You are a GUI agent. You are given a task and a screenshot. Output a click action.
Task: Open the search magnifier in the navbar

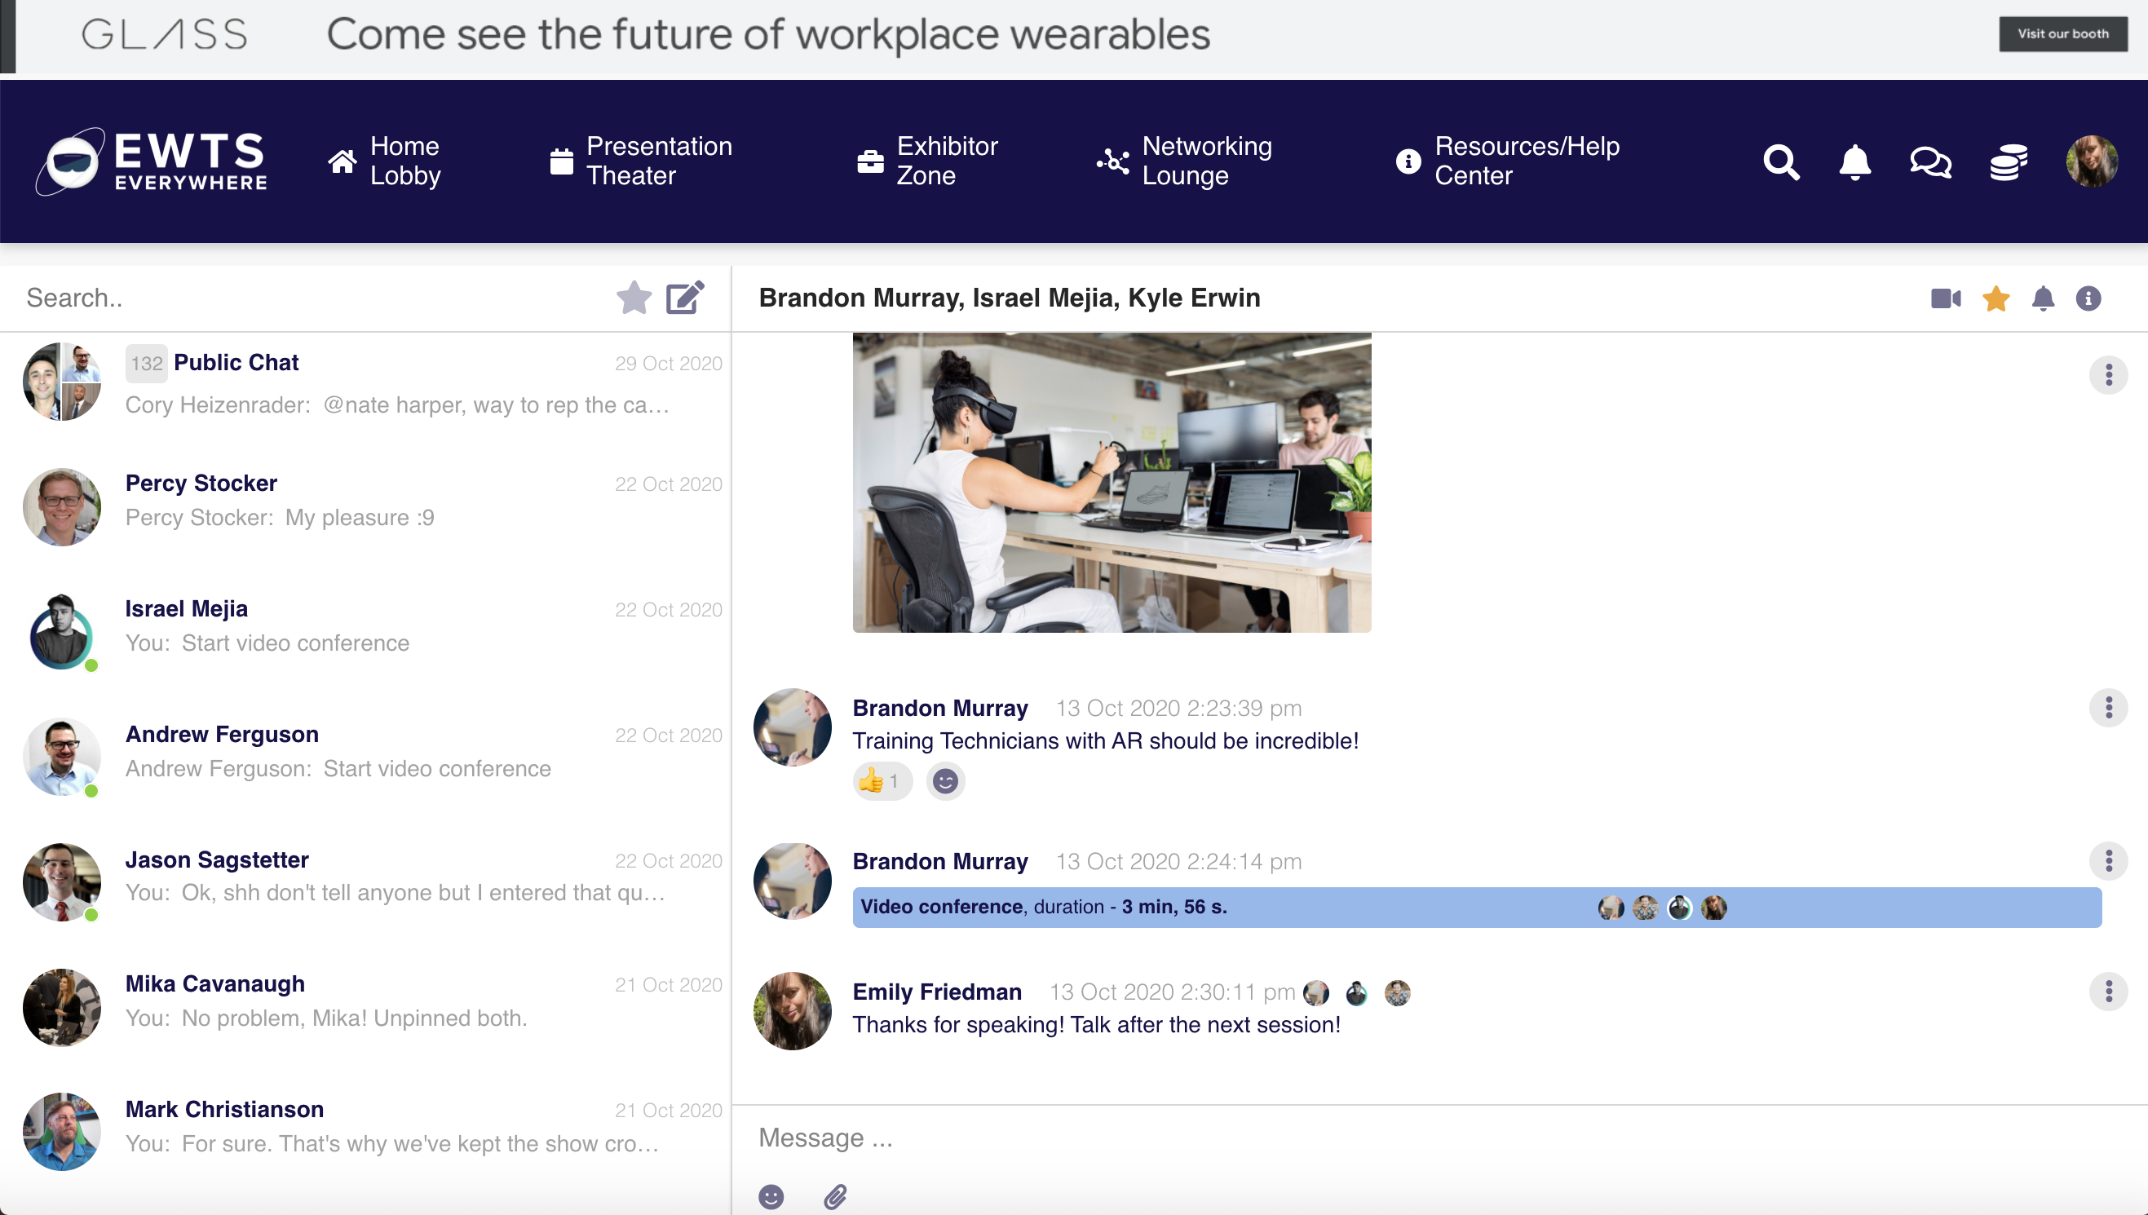tap(1781, 162)
